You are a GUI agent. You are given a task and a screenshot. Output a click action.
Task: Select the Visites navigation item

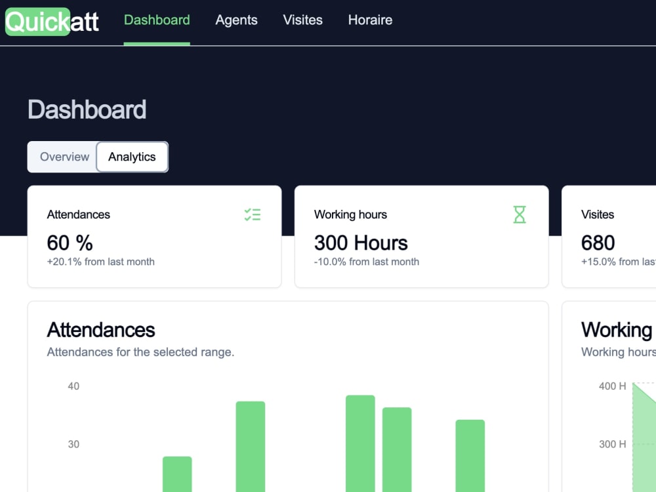tap(302, 20)
